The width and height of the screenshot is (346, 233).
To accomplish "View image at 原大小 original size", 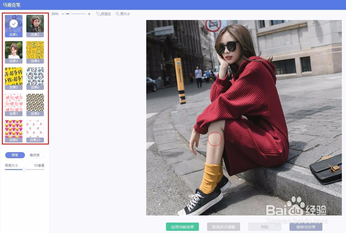I will tap(123, 14).
